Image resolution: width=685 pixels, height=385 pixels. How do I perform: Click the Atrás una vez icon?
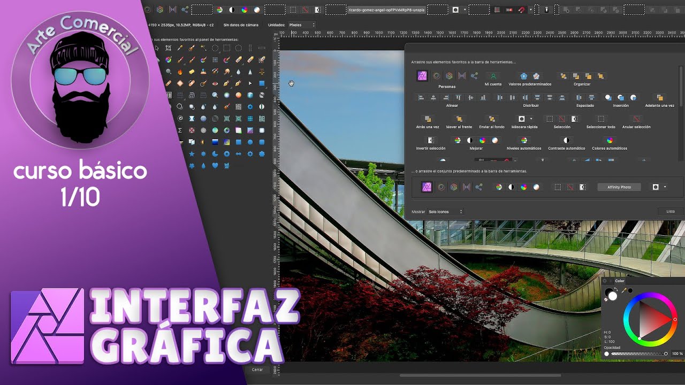pos(428,119)
